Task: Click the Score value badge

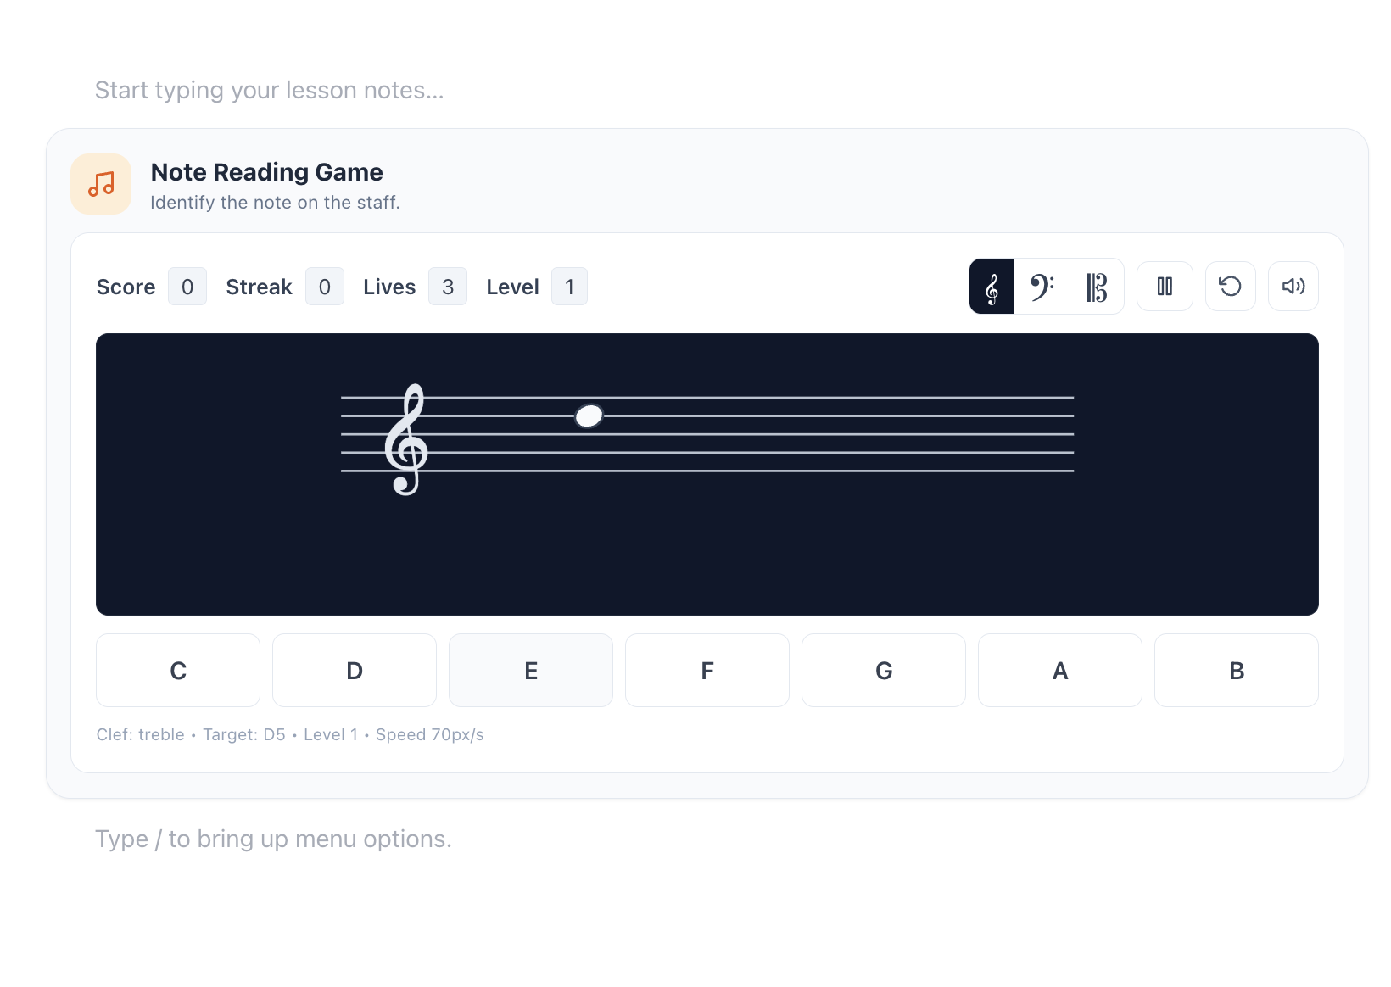Action: point(187,286)
